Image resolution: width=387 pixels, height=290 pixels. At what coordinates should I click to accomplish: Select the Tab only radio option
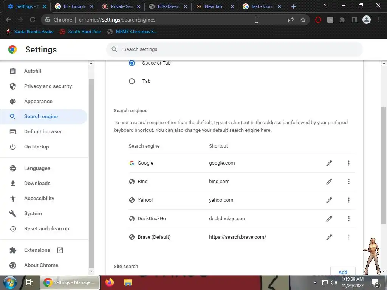pyautogui.click(x=132, y=81)
